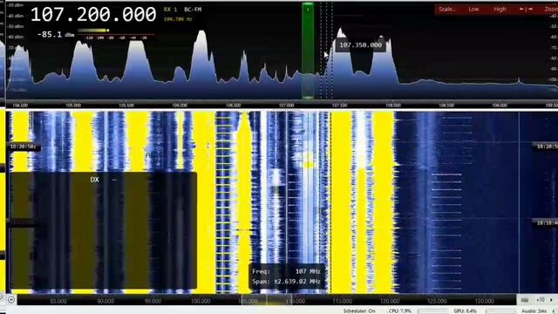Viewport: 558px width, 314px height.
Task: Click the 106.000 spectrum axis label
Action: coord(180,106)
